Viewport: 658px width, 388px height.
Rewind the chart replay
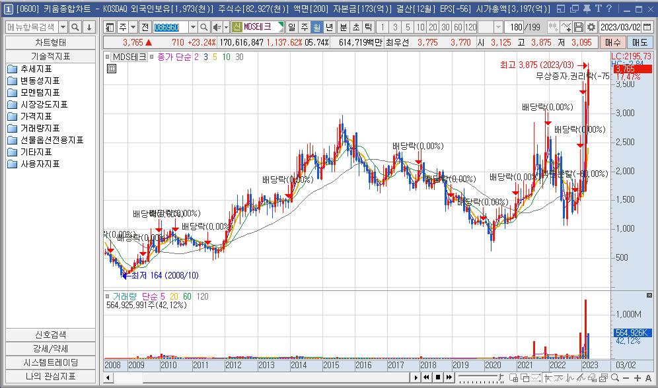[426, 377]
